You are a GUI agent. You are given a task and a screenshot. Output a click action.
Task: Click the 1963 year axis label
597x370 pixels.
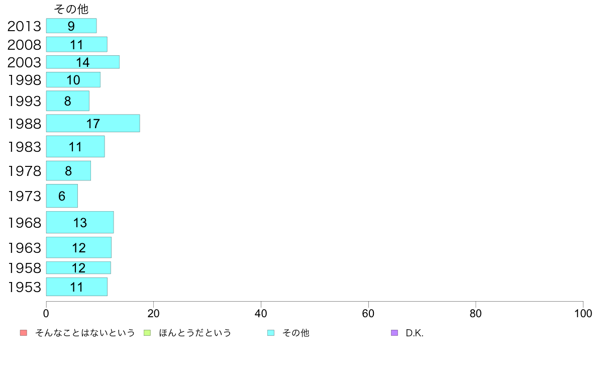(24, 248)
